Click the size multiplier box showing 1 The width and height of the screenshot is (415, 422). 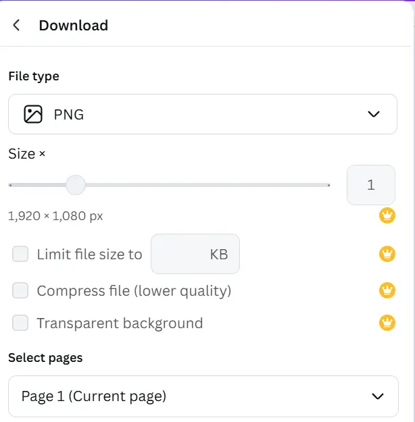pos(371,185)
